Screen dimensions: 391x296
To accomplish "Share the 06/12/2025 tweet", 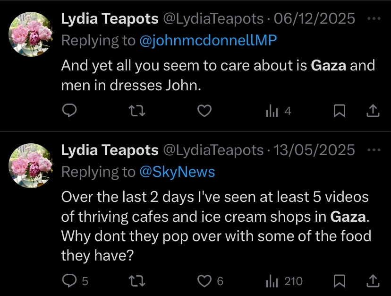I will pos(373,111).
